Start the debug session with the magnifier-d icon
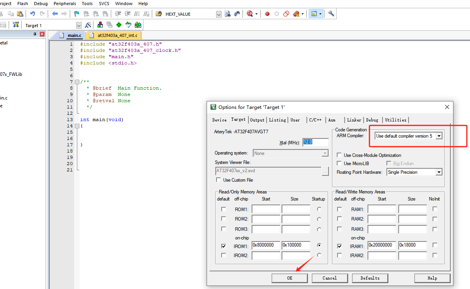The width and height of the screenshot is (470, 289). (x=249, y=14)
